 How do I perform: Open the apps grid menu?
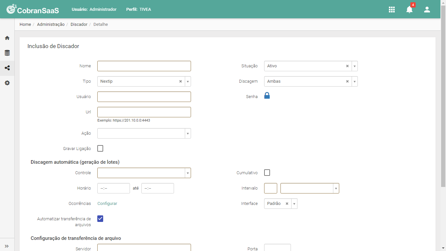392,9
